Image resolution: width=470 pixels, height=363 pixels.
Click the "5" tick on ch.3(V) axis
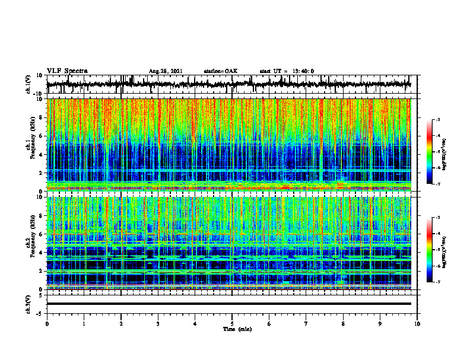[42, 295]
